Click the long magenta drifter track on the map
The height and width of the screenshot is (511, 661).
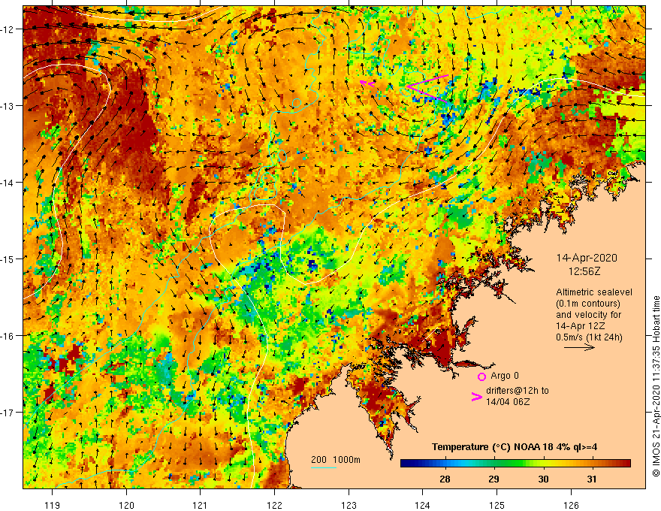(427, 87)
